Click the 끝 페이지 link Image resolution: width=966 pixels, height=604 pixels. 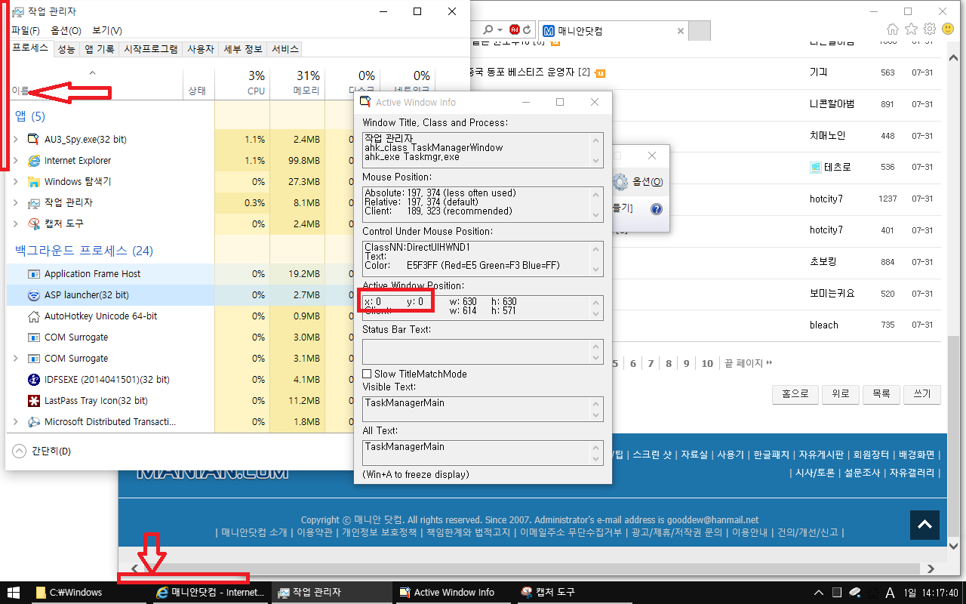(x=748, y=363)
